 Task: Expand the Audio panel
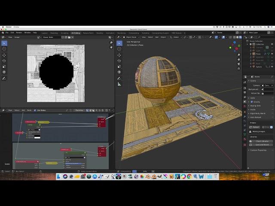[253, 110]
